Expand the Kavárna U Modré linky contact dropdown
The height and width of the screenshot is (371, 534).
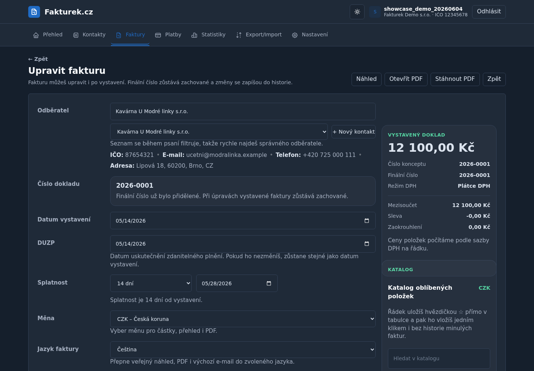(219, 132)
